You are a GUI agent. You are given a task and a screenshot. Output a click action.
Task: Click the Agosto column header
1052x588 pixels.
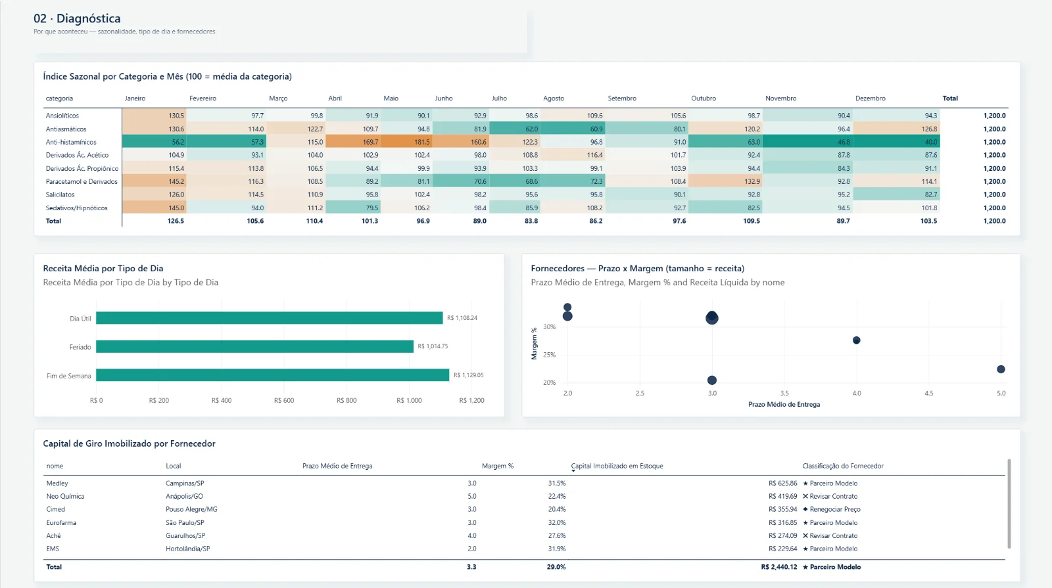554,99
